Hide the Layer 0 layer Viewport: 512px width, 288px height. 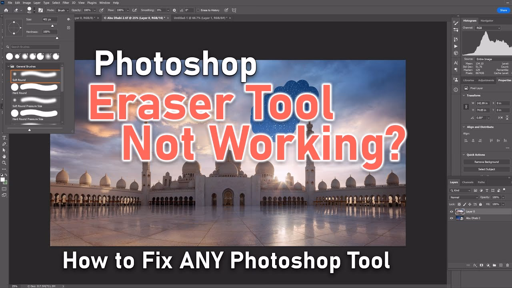point(451,212)
